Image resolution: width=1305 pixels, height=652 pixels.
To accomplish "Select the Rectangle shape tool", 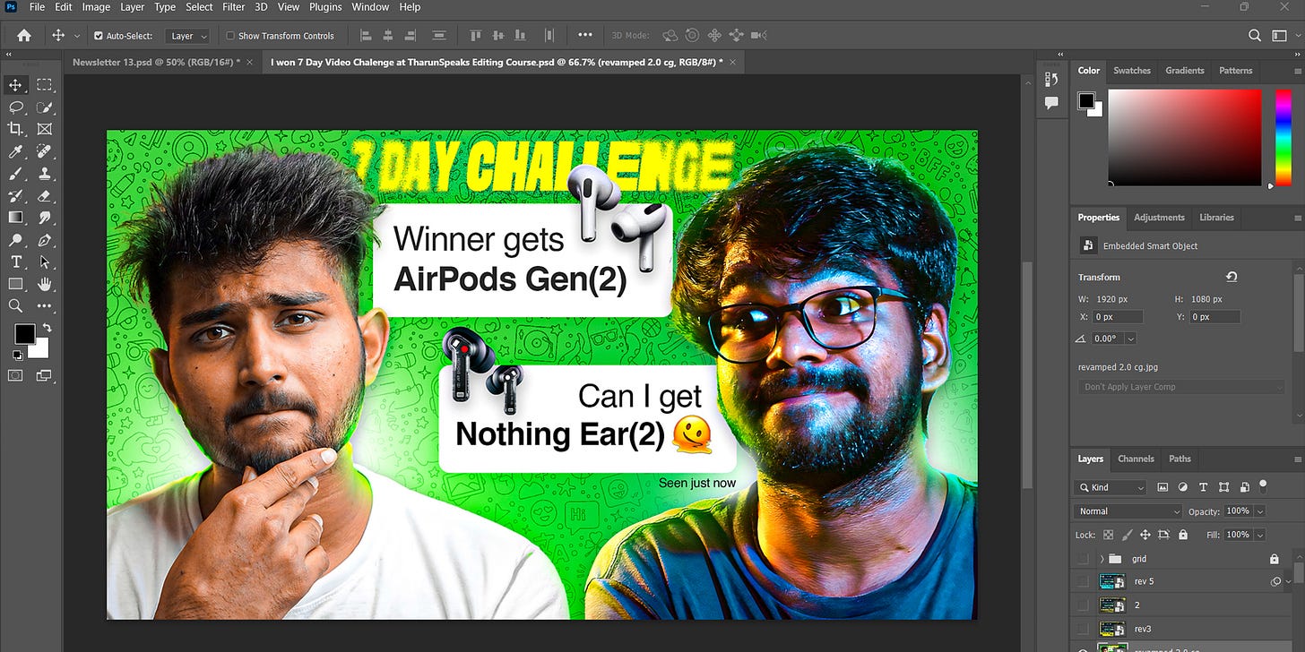I will tap(16, 284).
